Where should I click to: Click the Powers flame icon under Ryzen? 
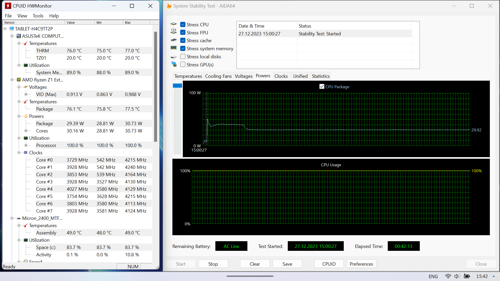26,116
